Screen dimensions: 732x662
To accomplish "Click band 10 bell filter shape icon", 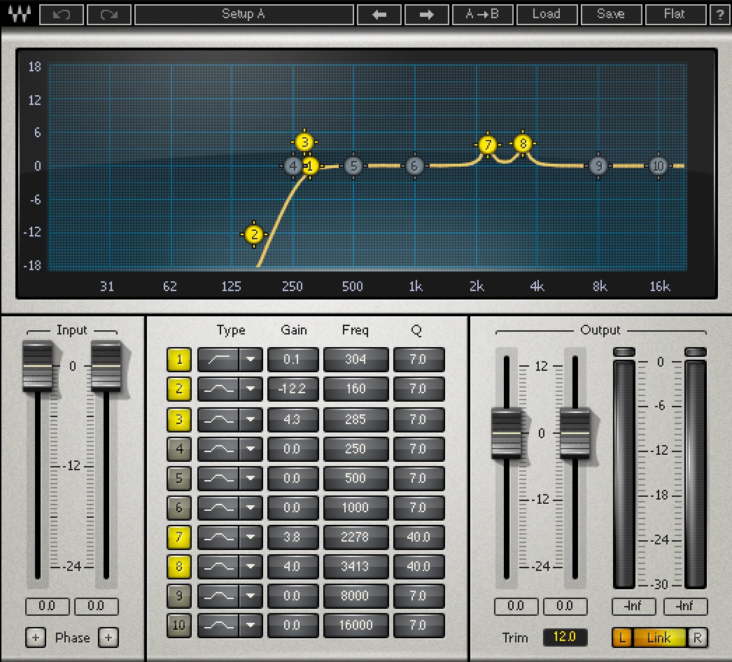I will click(218, 625).
